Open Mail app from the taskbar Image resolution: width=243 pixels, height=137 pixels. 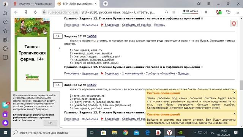[136, 133]
